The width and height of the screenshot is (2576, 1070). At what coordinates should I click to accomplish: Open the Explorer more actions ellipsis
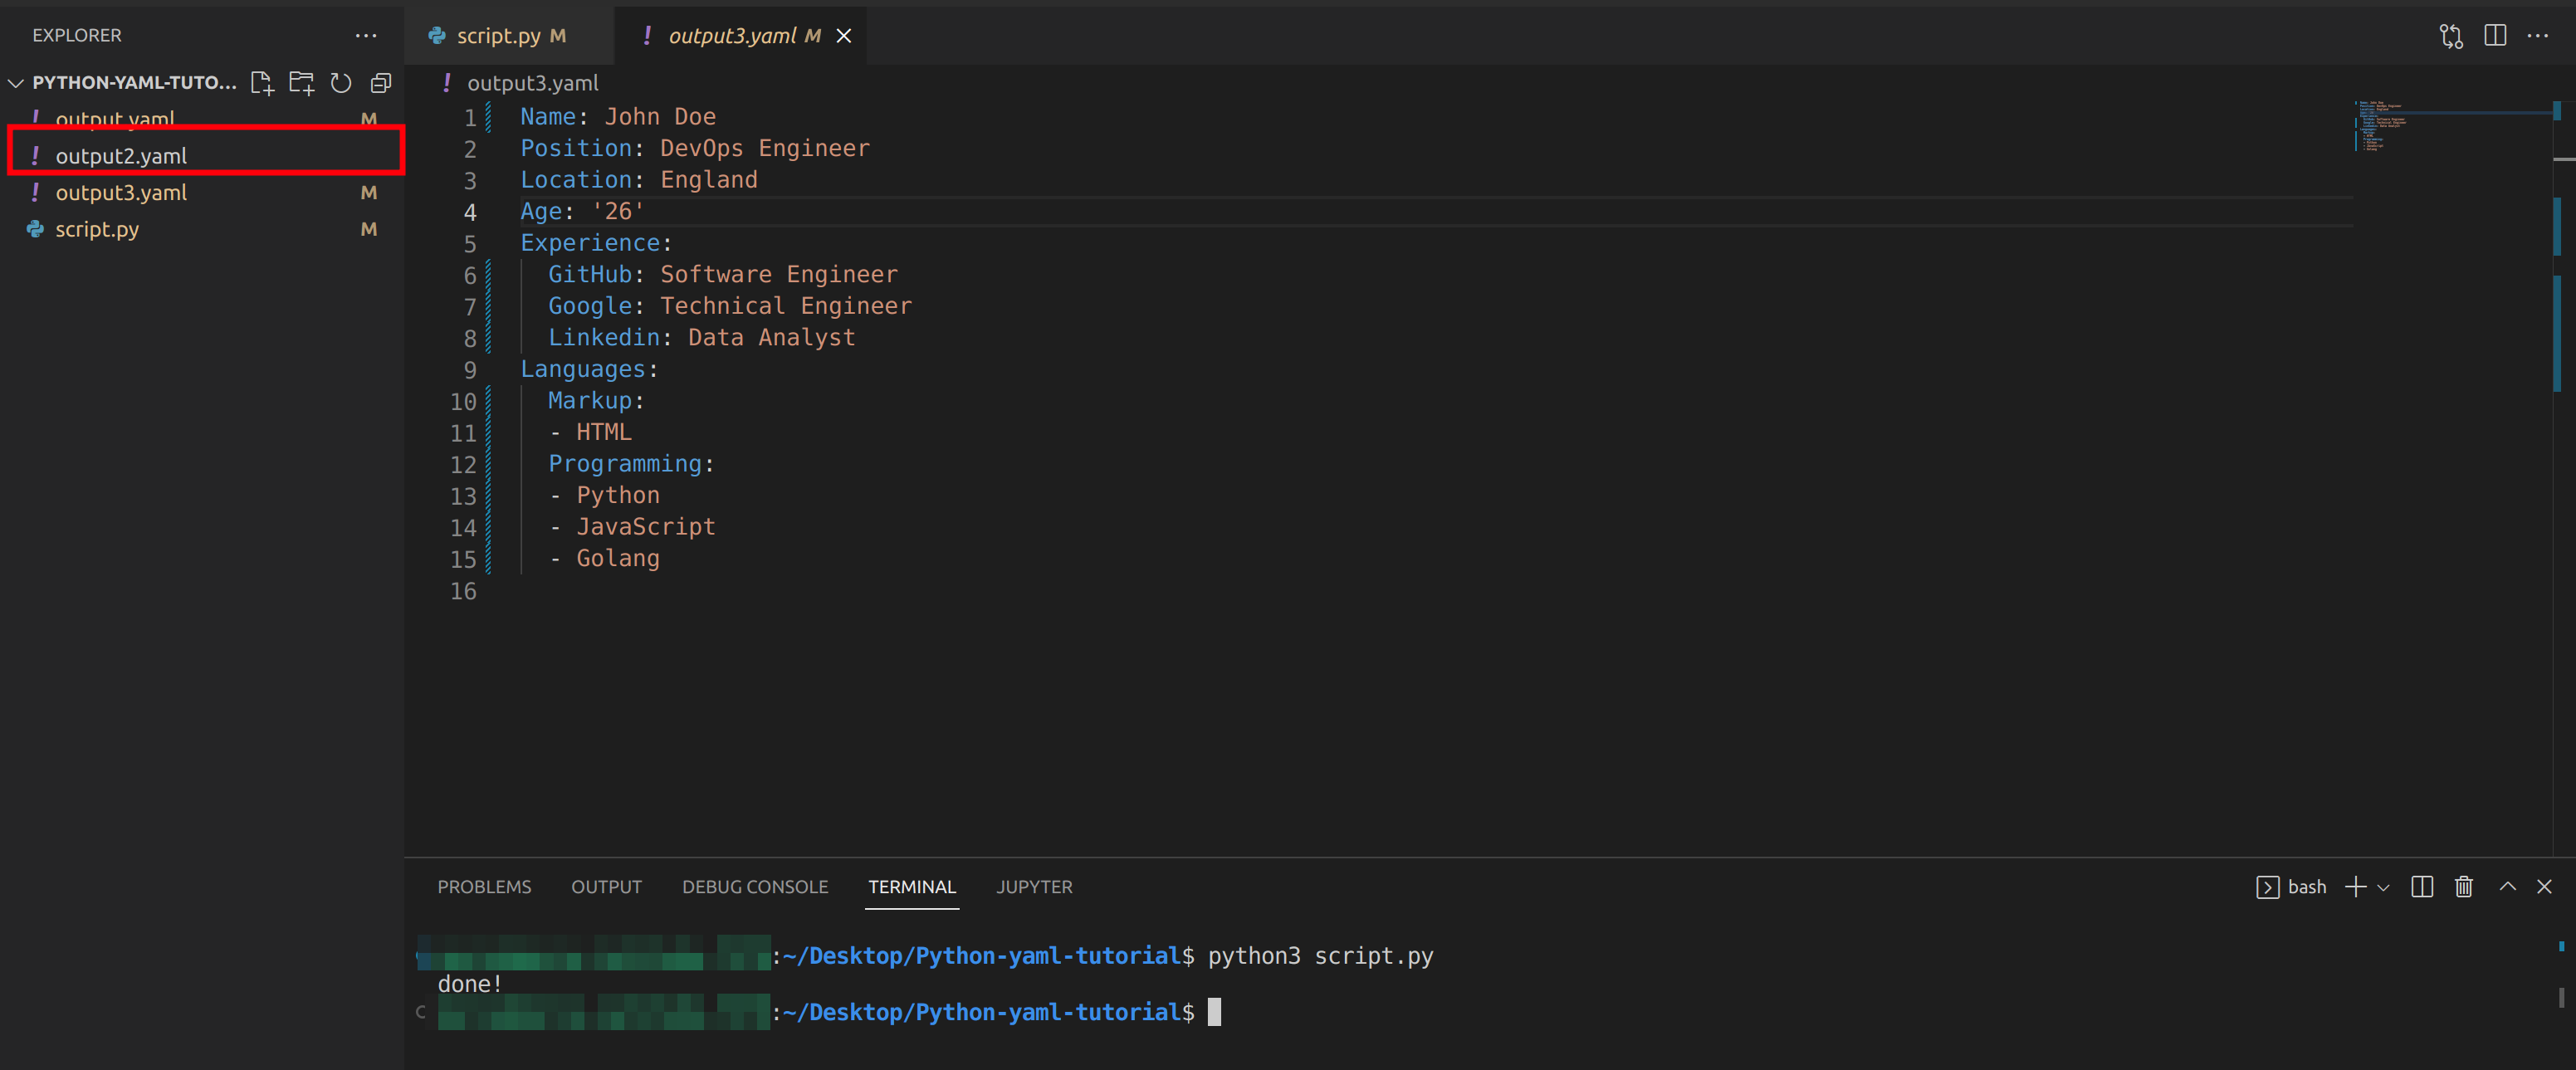[x=366, y=36]
